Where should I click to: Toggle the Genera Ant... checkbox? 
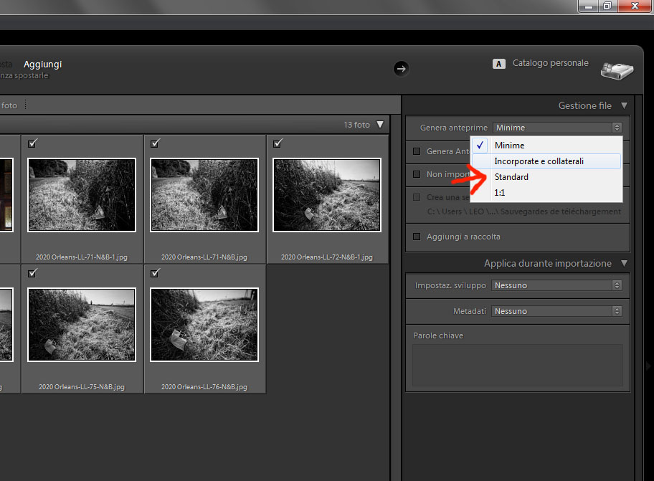(x=417, y=151)
